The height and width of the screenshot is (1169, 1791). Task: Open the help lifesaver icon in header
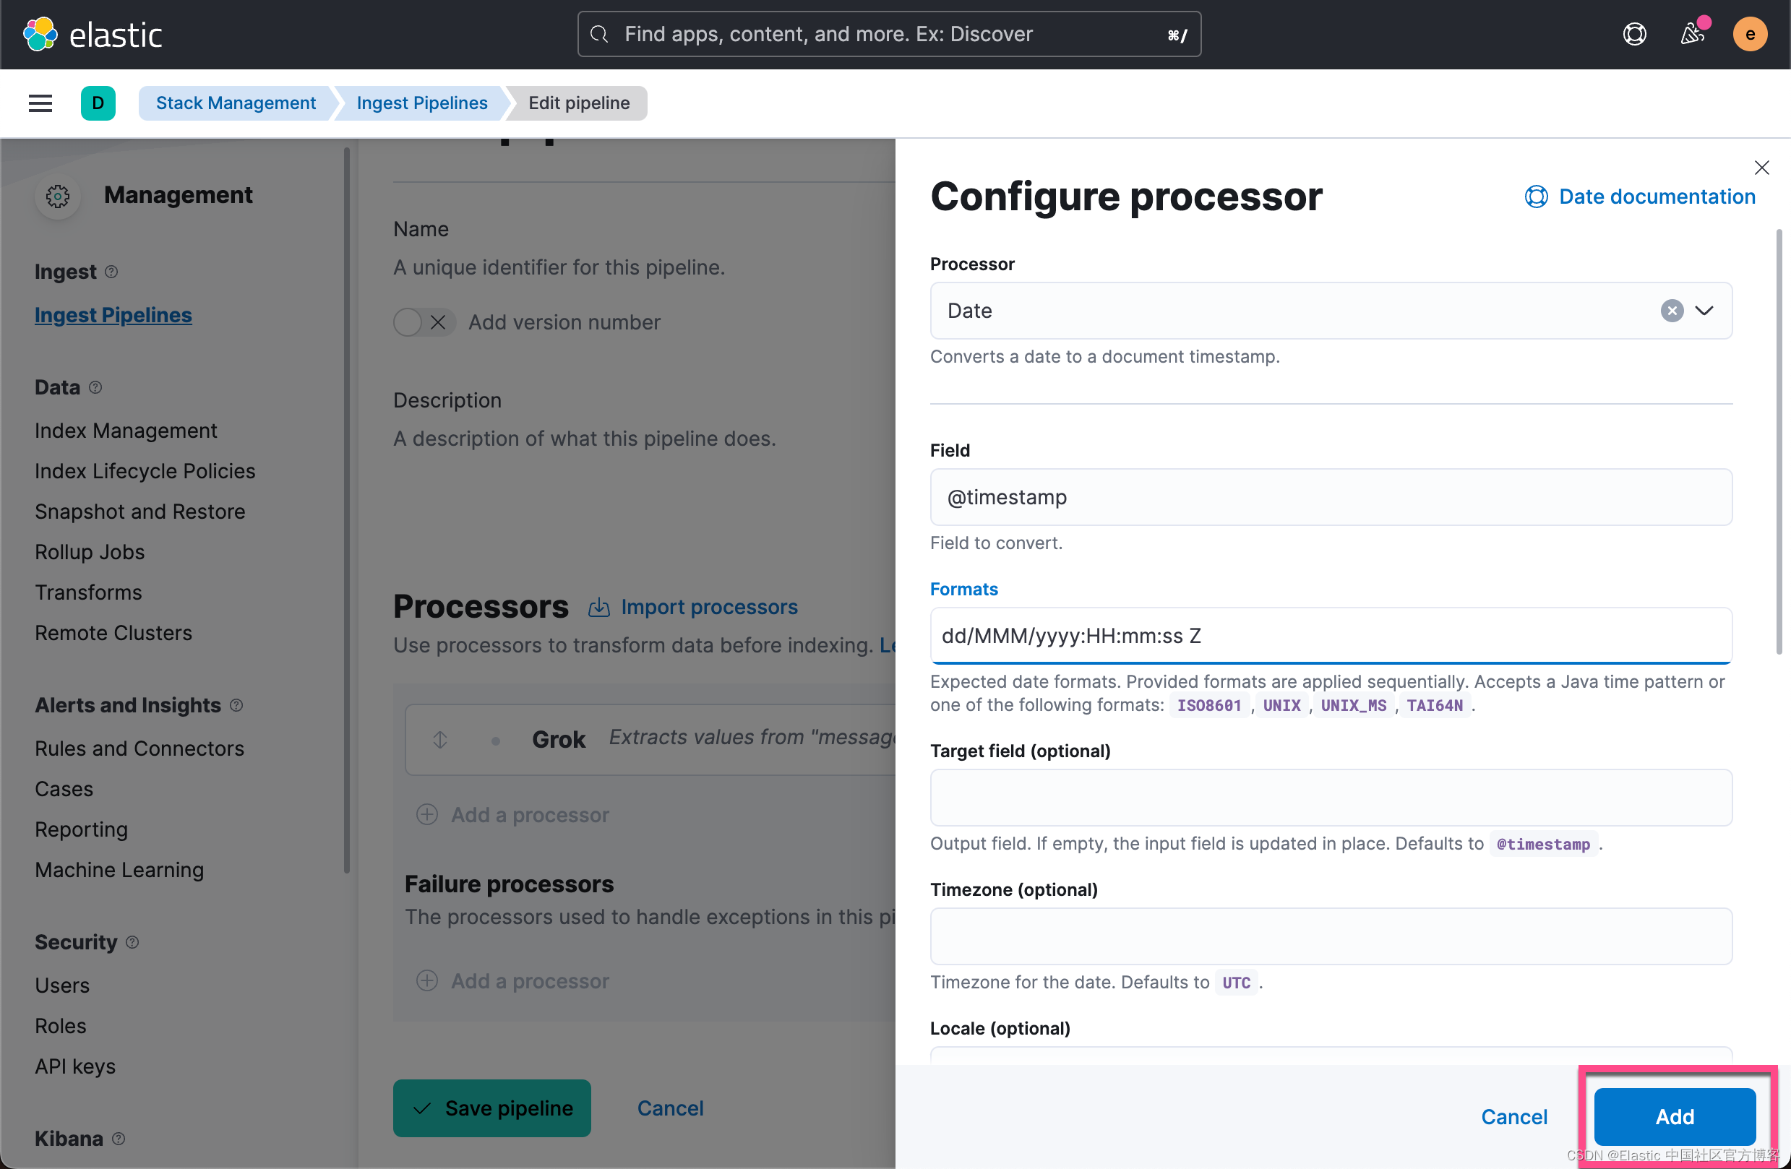tap(1633, 34)
